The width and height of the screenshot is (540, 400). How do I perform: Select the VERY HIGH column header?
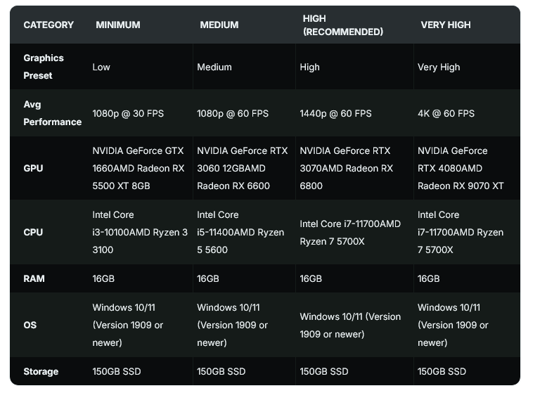(x=445, y=25)
